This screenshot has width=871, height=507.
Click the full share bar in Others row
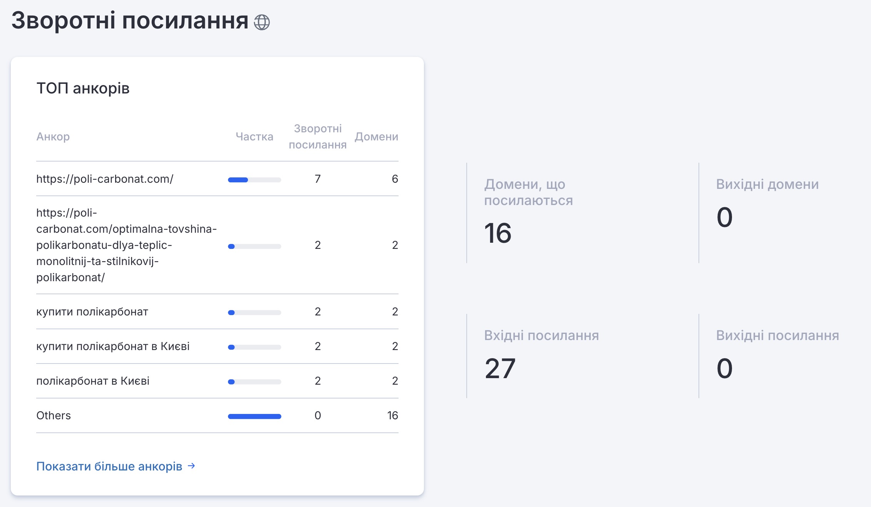point(254,416)
